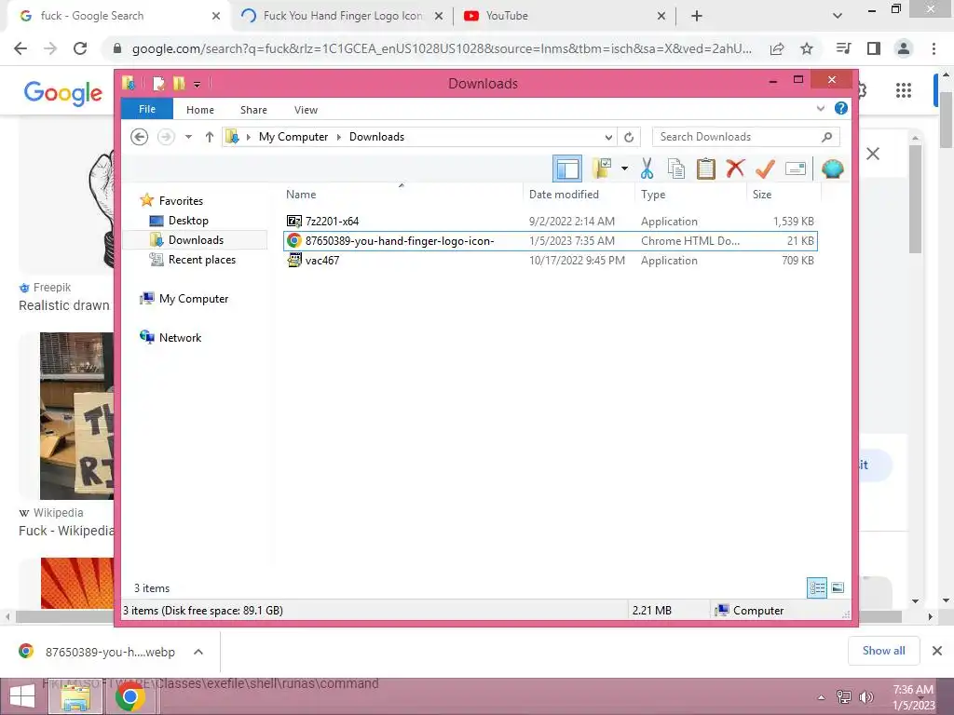Cut the selected file with scissors icon
The width and height of the screenshot is (954, 715).
647,169
